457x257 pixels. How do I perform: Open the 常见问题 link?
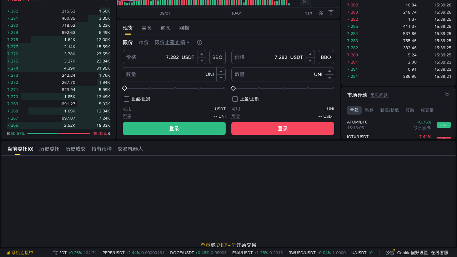coord(379,95)
